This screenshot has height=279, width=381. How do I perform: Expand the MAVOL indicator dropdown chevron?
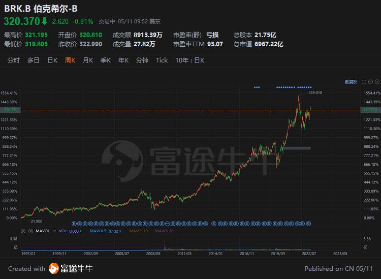click(55, 231)
